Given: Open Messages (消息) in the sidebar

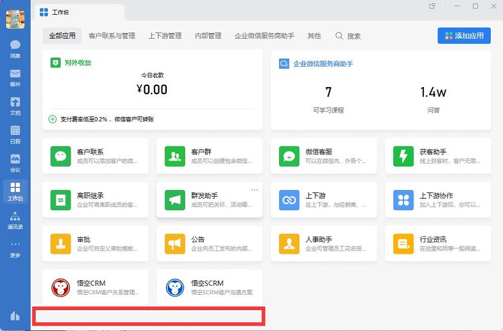Looking at the screenshot, I should (x=15, y=48).
